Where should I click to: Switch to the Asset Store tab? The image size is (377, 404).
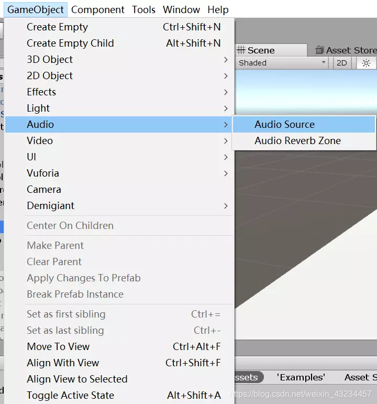(346, 50)
